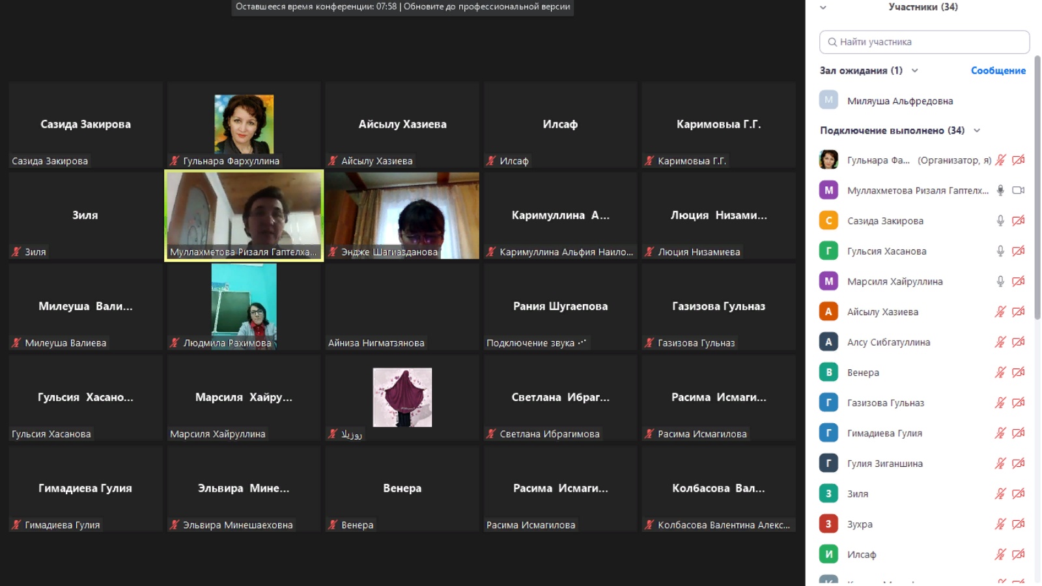Click camera icon next to Муллахметова Ризаля
The height and width of the screenshot is (586, 1042).
1019,190
